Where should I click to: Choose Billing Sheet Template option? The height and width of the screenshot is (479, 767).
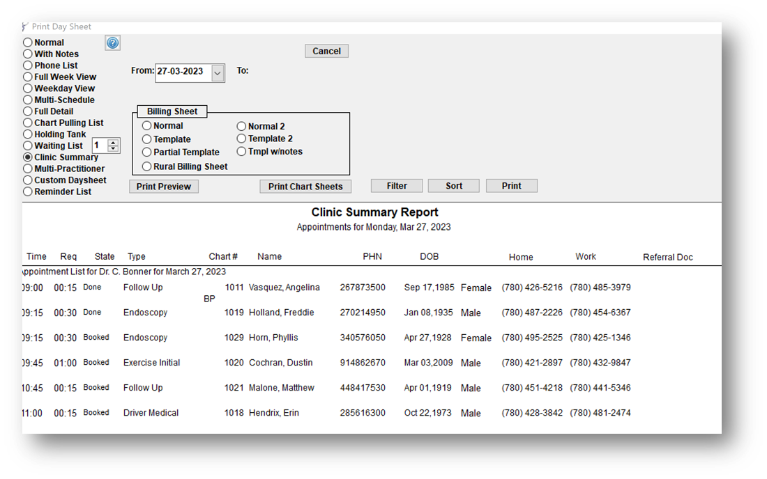[x=146, y=139]
